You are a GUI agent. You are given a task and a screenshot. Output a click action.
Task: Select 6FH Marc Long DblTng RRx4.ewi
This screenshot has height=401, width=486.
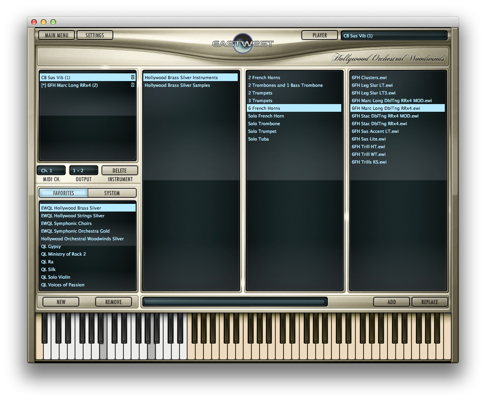click(398, 108)
